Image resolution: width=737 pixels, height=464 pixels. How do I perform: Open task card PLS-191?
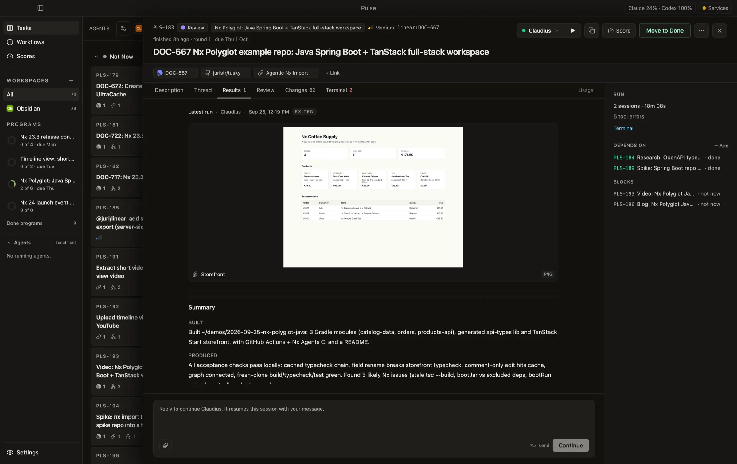click(x=117, y=272)
